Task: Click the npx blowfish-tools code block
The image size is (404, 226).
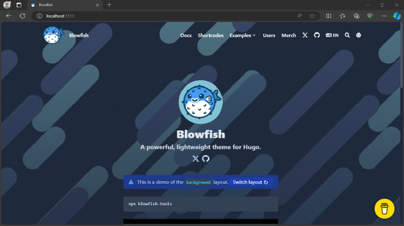Action: pyautogui.click(x=201, y=204)
